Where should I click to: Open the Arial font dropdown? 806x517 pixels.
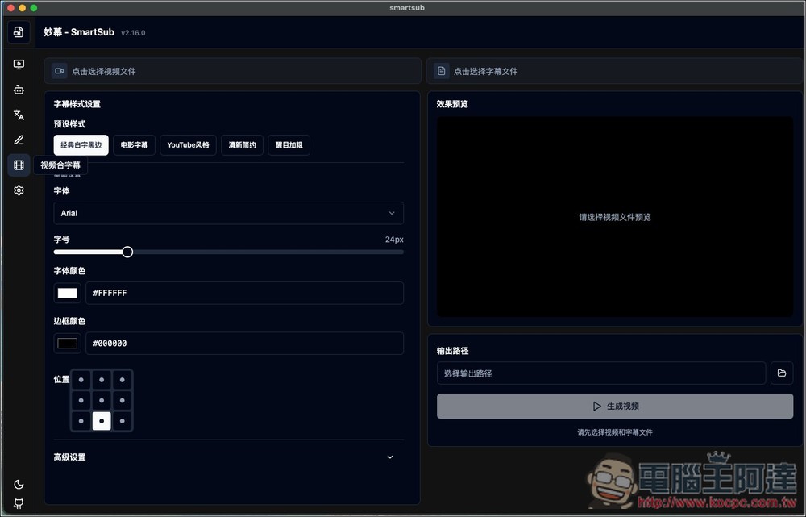[x=229, y=213]
